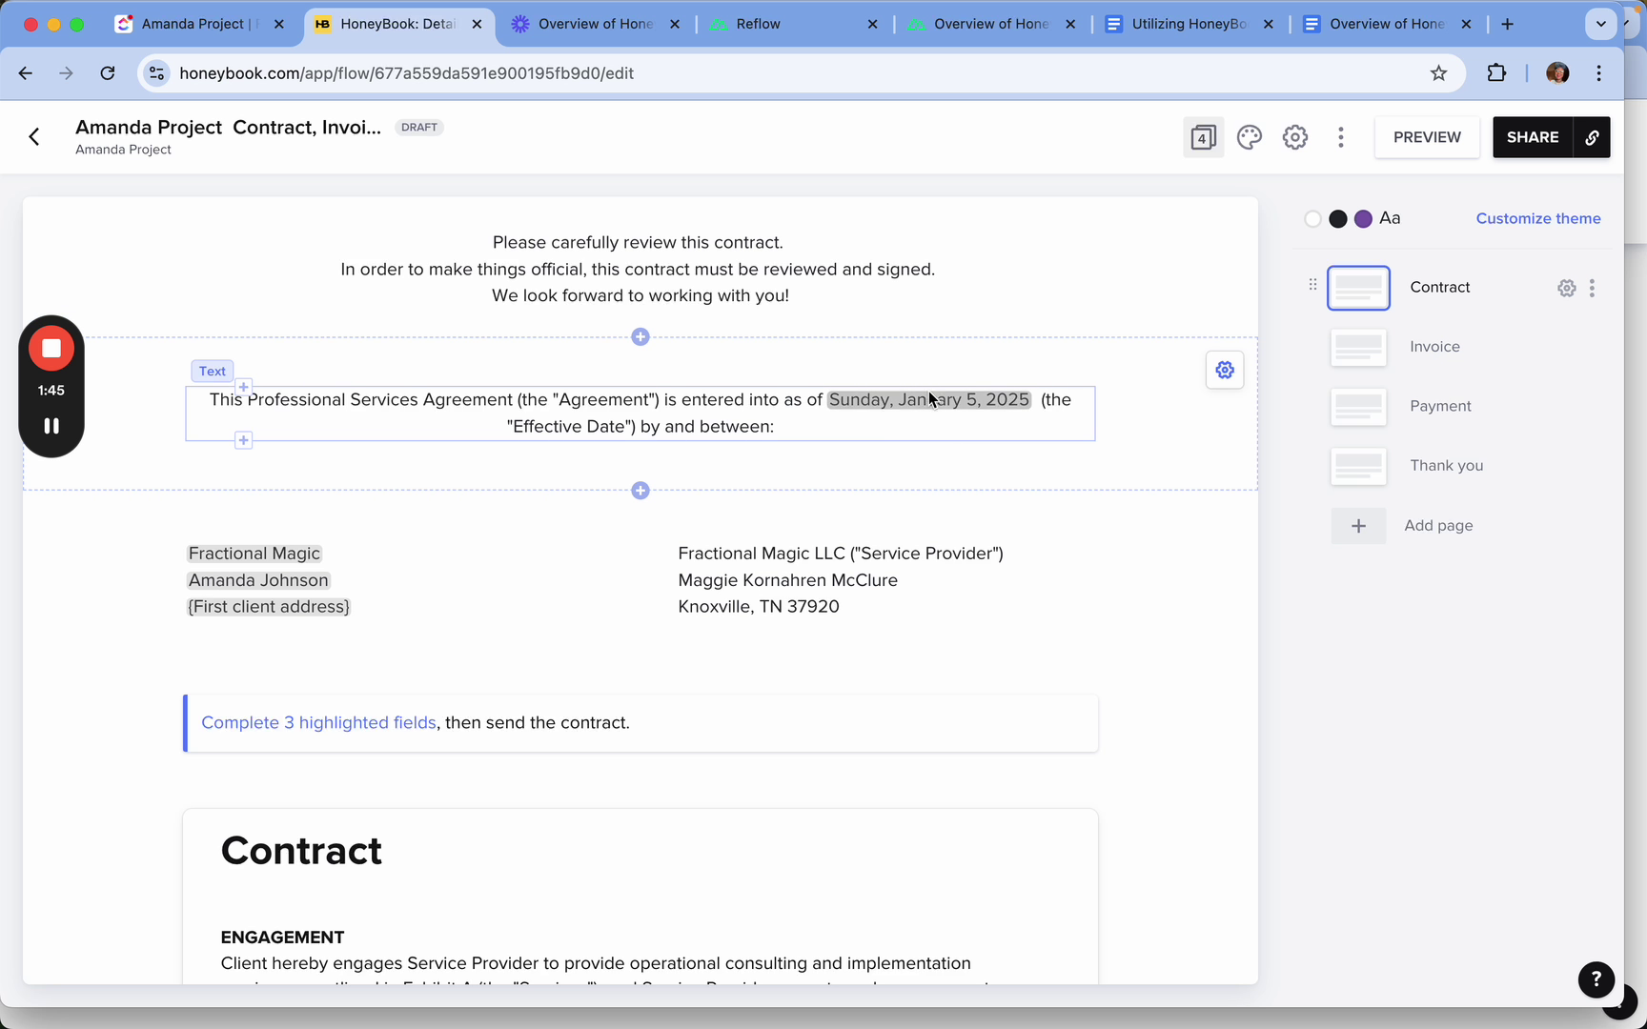Select the Payment page thumbnail
Screen dimensions: 1647x1029
coord(1359,407)
